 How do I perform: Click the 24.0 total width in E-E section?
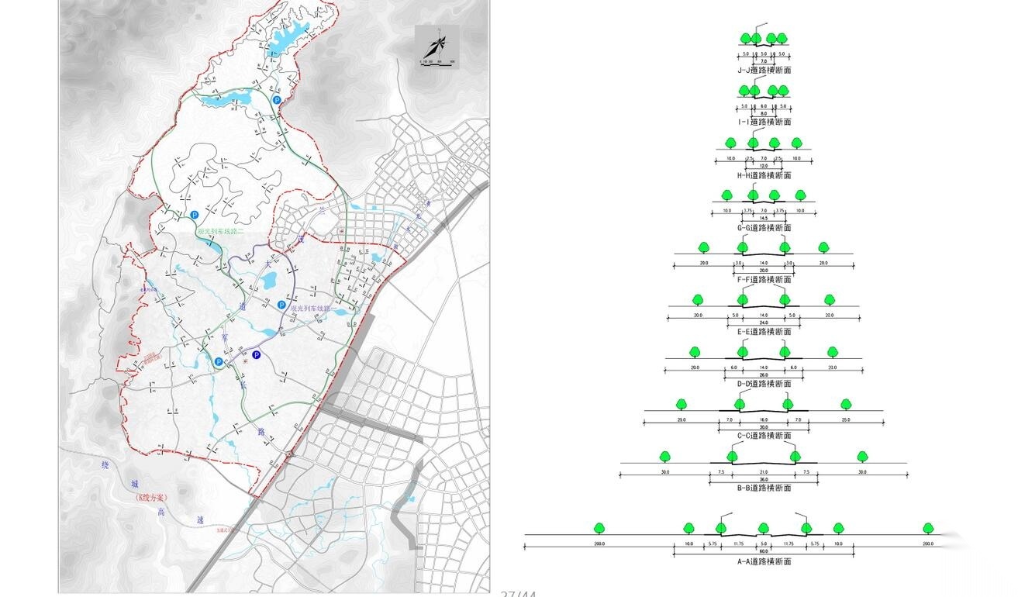764,323
